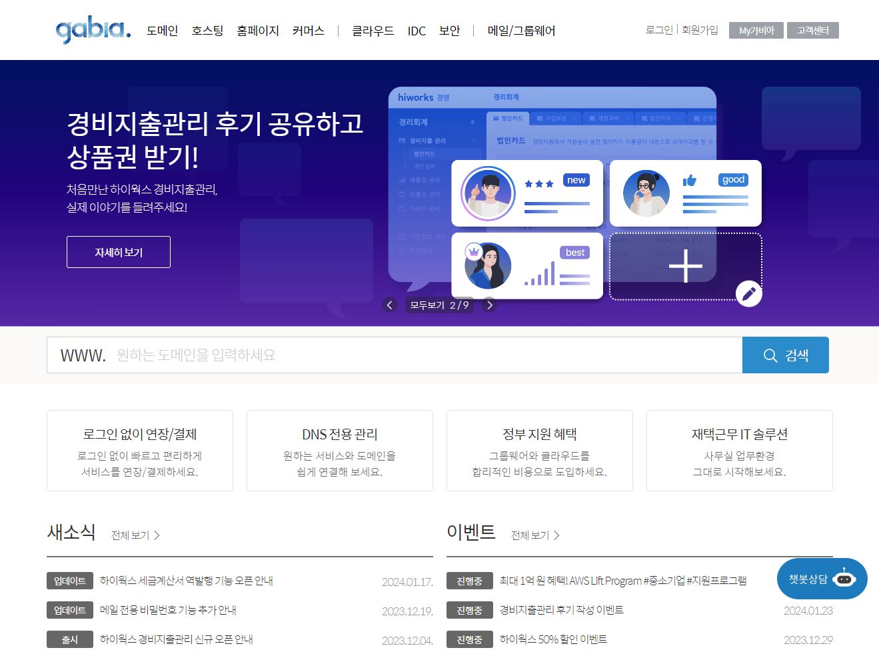Expand 새소식 전체 보기 link
This screenshot has height=654, width=879.
tap(135, 535)
